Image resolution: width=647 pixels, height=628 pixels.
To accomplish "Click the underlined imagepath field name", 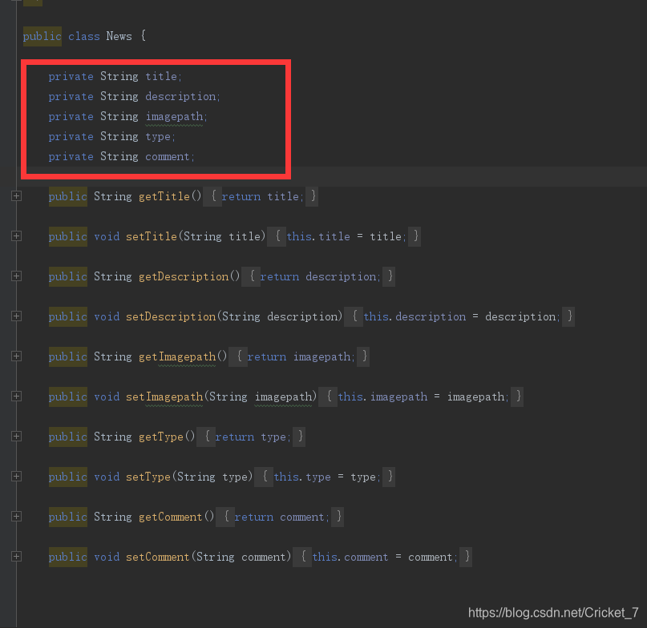I will click(x=173, y=116).
